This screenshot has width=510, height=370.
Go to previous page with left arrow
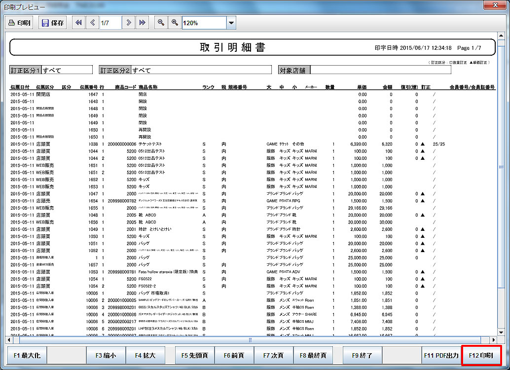(92, 23)
